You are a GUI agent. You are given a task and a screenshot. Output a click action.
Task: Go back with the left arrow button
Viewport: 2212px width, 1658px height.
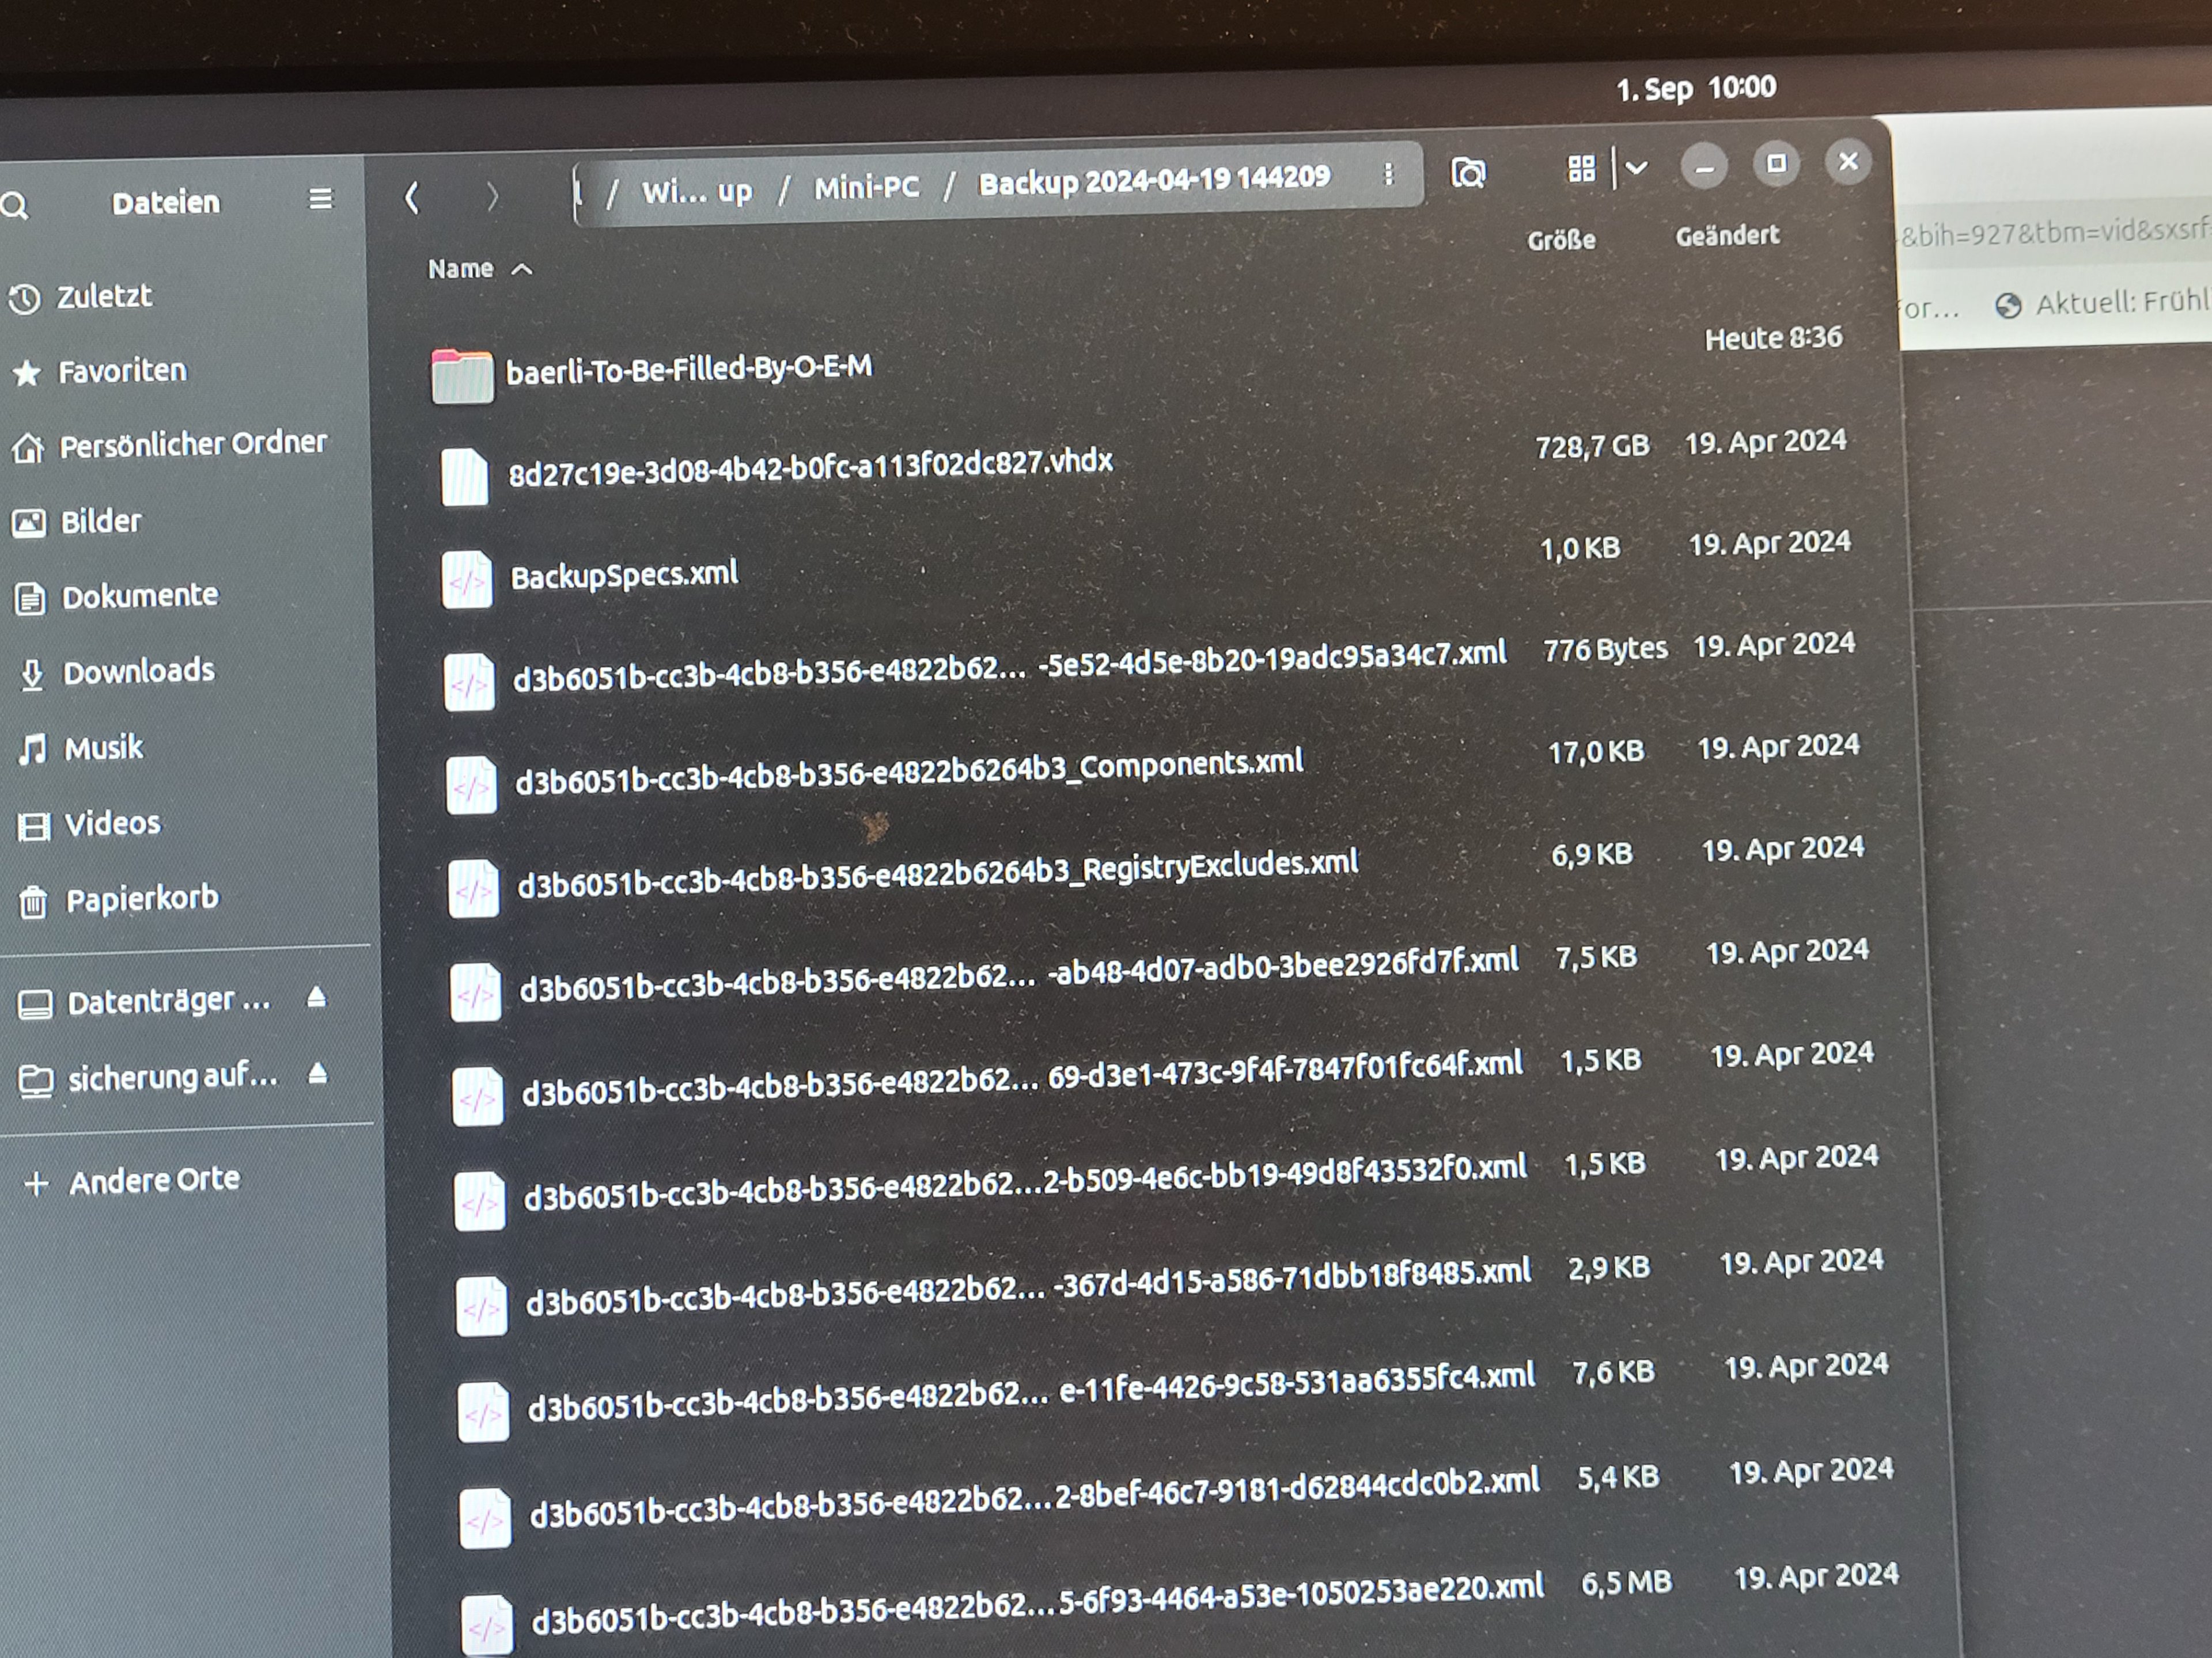tap(412, 197)
